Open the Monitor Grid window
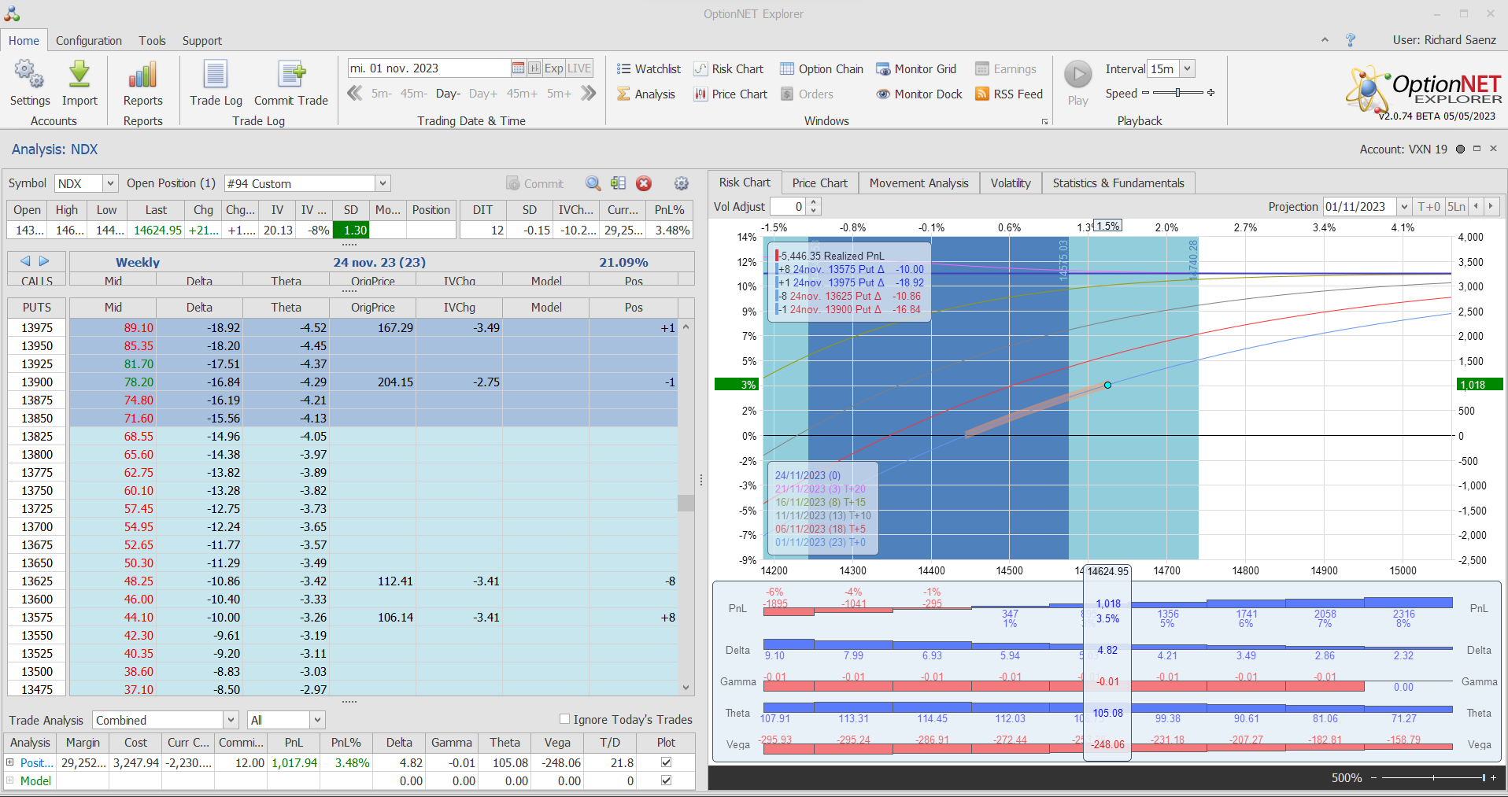1508x797 pixels. pyautogui.click(x=916, y=69)
